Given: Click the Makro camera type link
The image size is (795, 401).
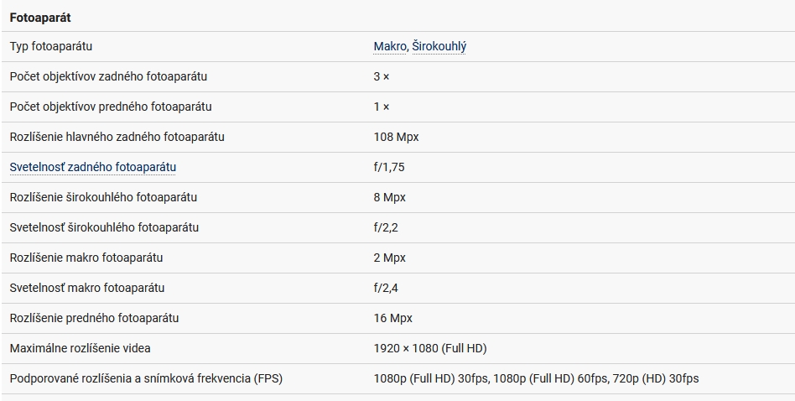Looking at the screenshot, I should 390,47.
